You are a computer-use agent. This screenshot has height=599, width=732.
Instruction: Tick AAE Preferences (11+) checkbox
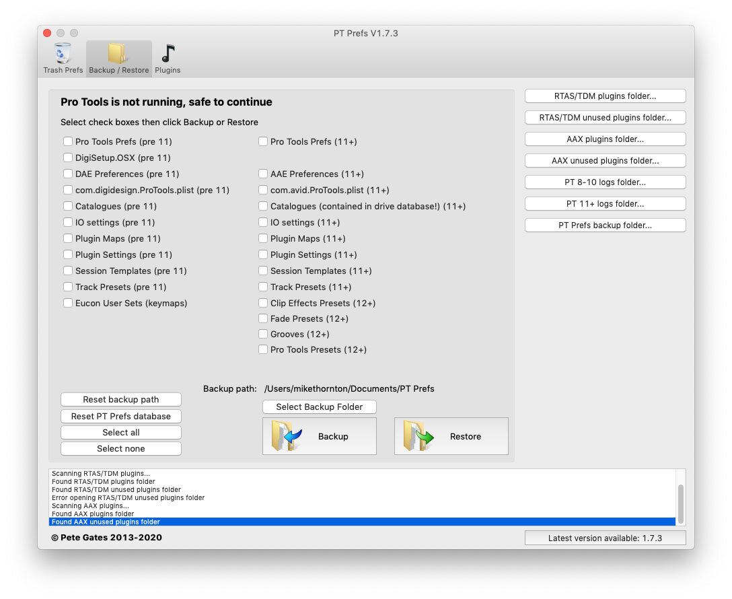coord(263,174)
